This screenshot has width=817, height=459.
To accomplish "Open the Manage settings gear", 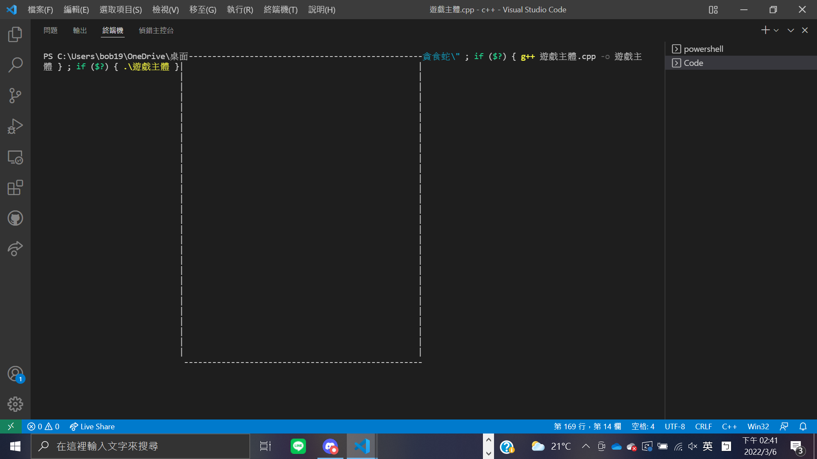I will point(15,404).
